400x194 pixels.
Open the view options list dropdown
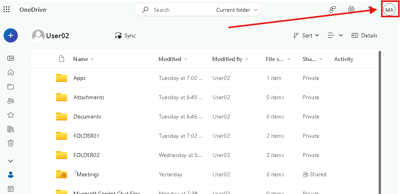pyautogui.click(x=335, y=35)
